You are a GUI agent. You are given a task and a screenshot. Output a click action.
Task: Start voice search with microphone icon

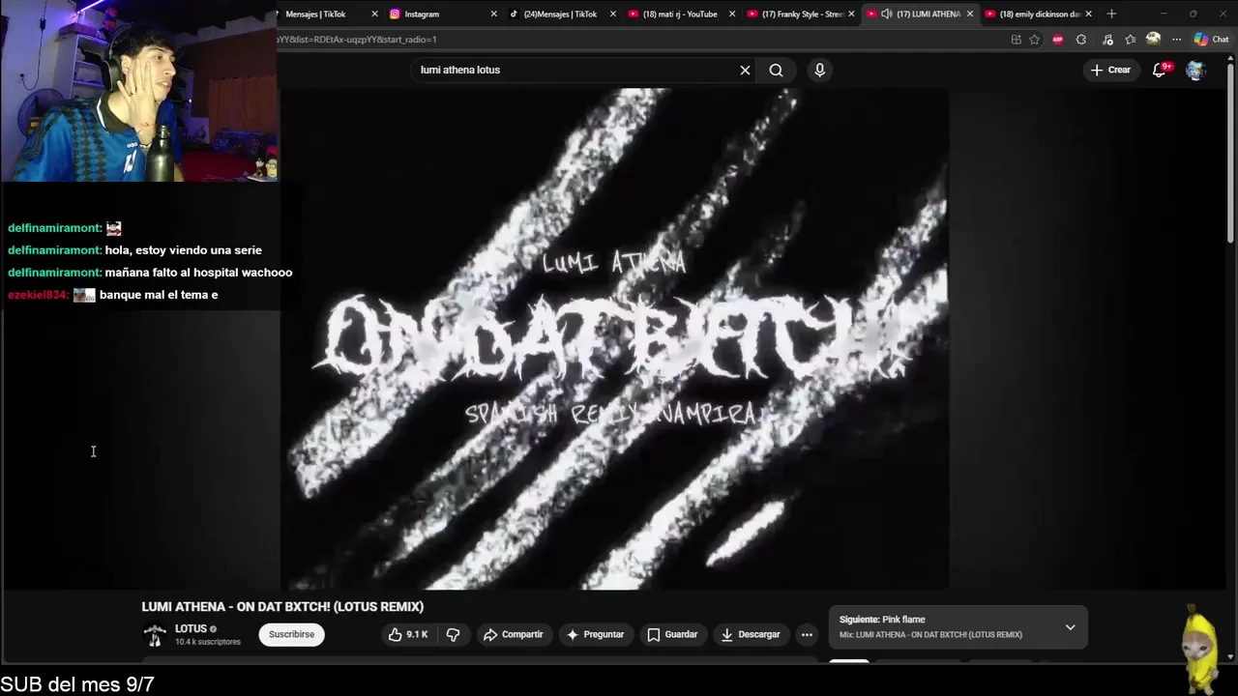point(819,70)
